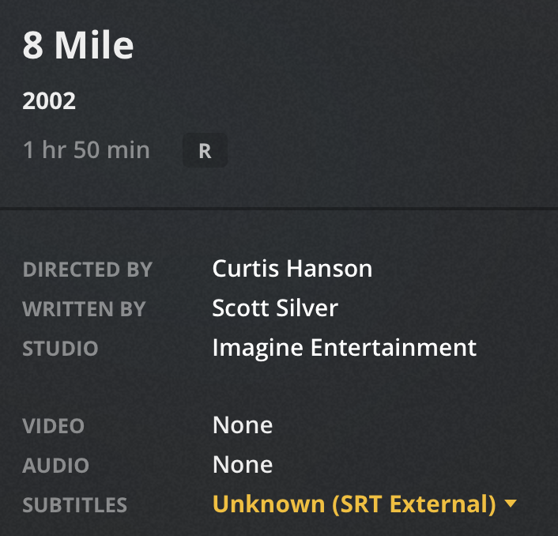Click the Audio stream value None

click(x=242, y=464)
